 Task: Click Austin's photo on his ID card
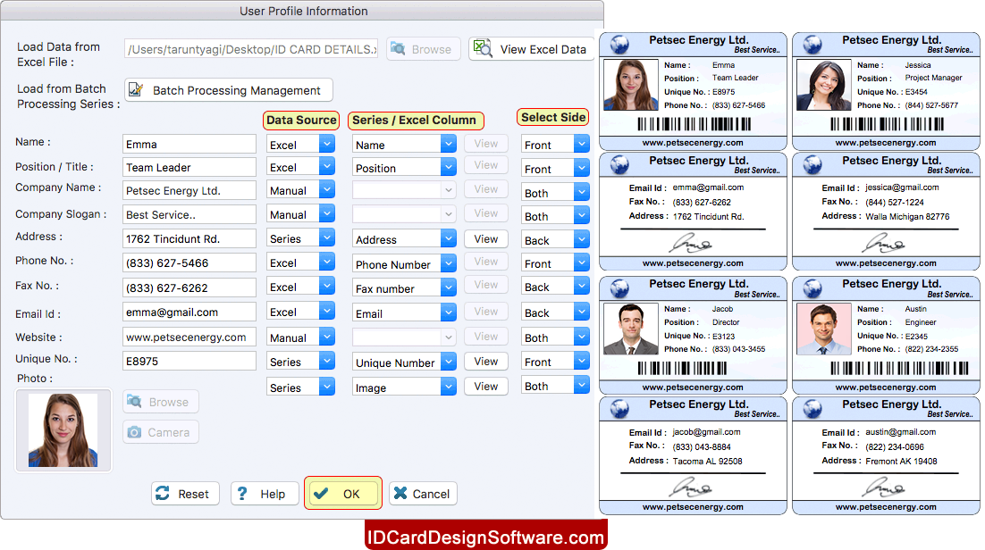pos(823,329)
